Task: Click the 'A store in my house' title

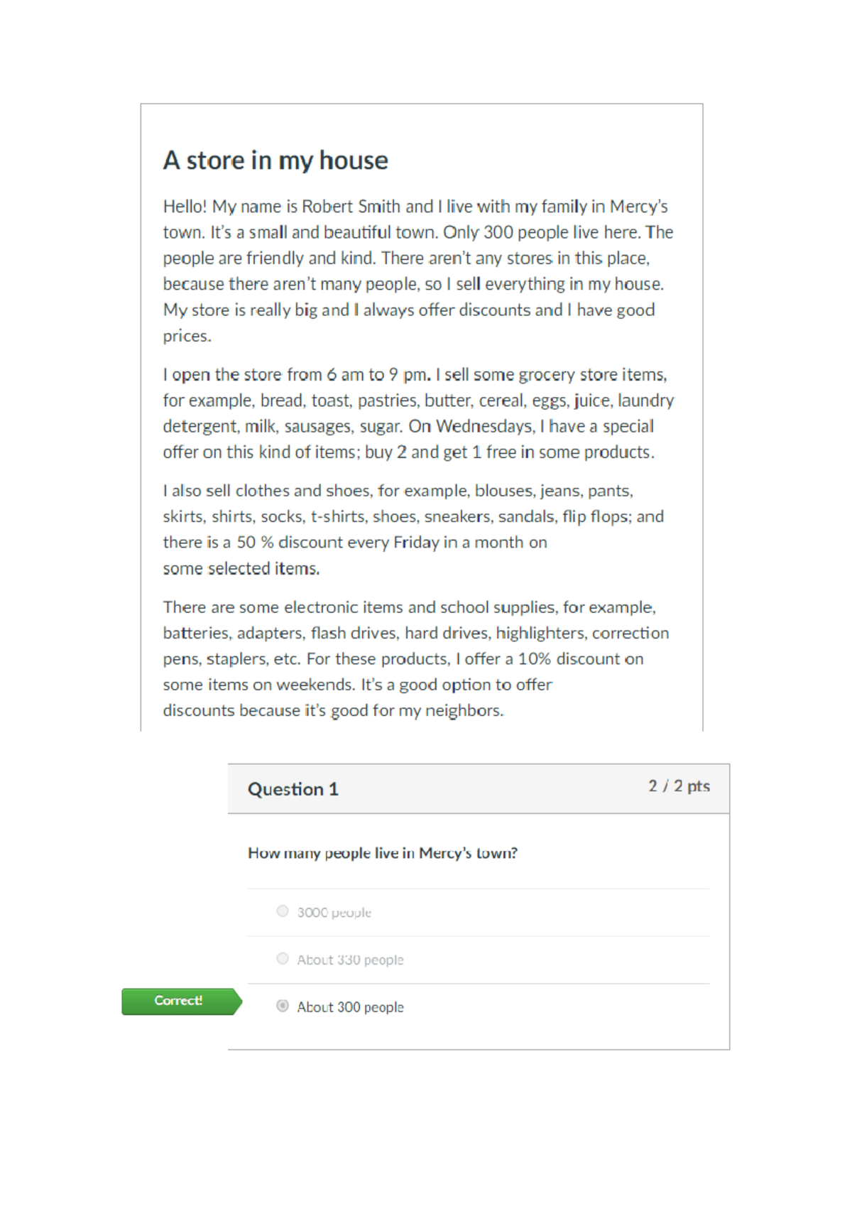Action: [275, 161]
